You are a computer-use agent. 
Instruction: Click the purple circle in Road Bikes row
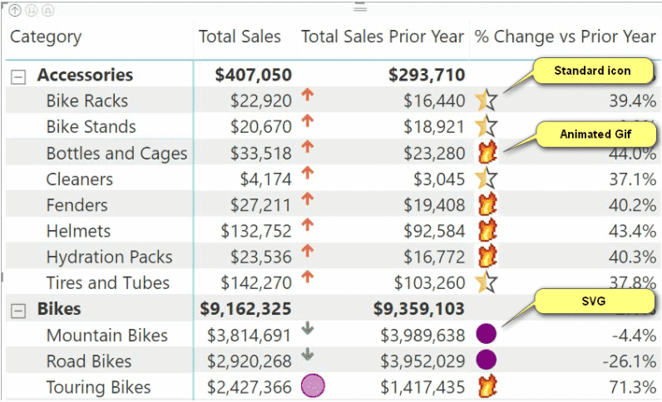[487, 360]
